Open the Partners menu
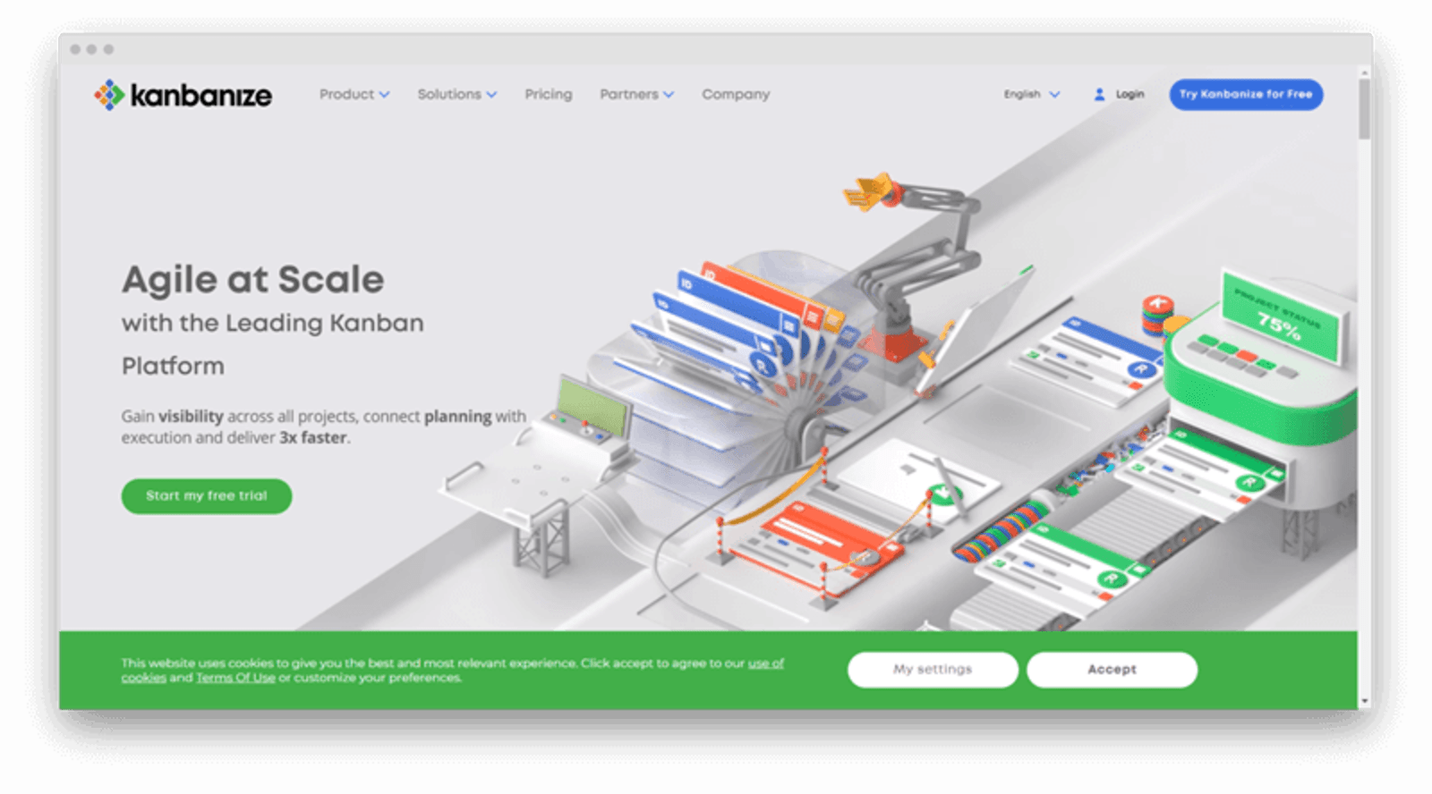1432x794 pixels. [x=637, y=94]
